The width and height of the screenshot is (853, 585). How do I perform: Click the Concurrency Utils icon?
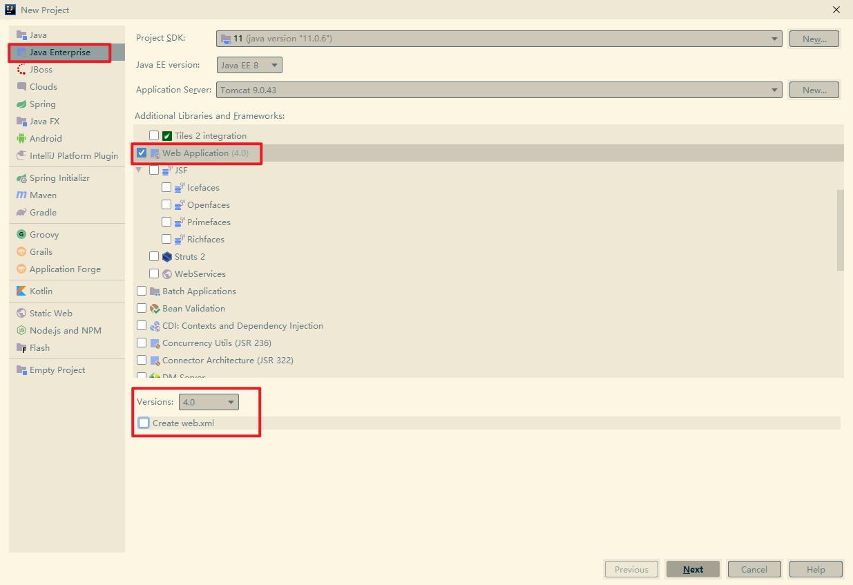coord(155,343)
